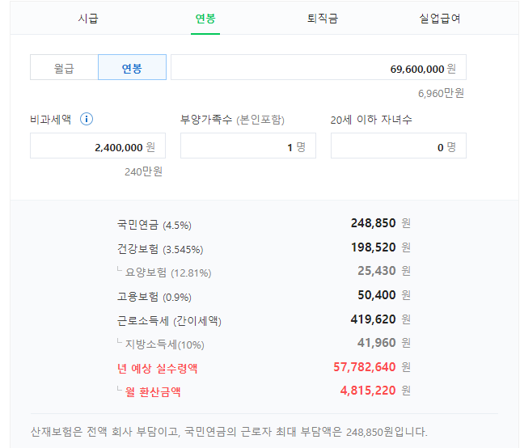Click the 240만원 helper text

point(143,171)
